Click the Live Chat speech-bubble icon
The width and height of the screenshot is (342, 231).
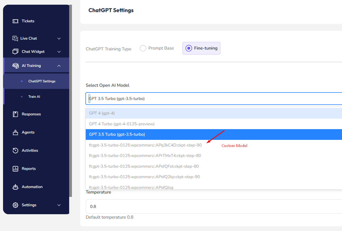15,38
